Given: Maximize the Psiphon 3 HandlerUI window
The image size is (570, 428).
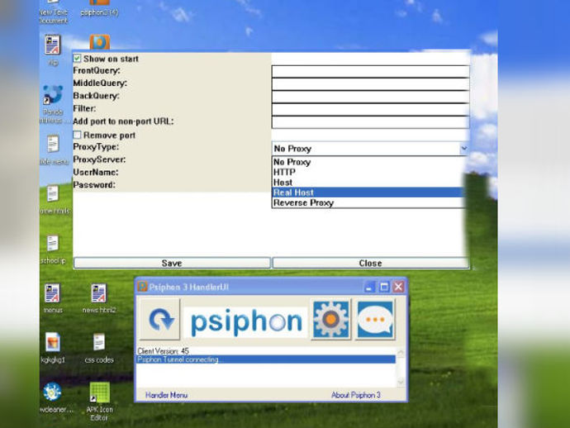Looking at the screenshot, I should [x=384, y=287].
